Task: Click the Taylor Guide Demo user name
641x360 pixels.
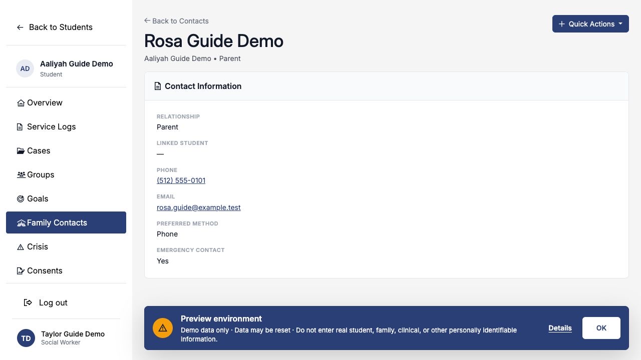Action: pyautogui.click(x=73, y=334)
